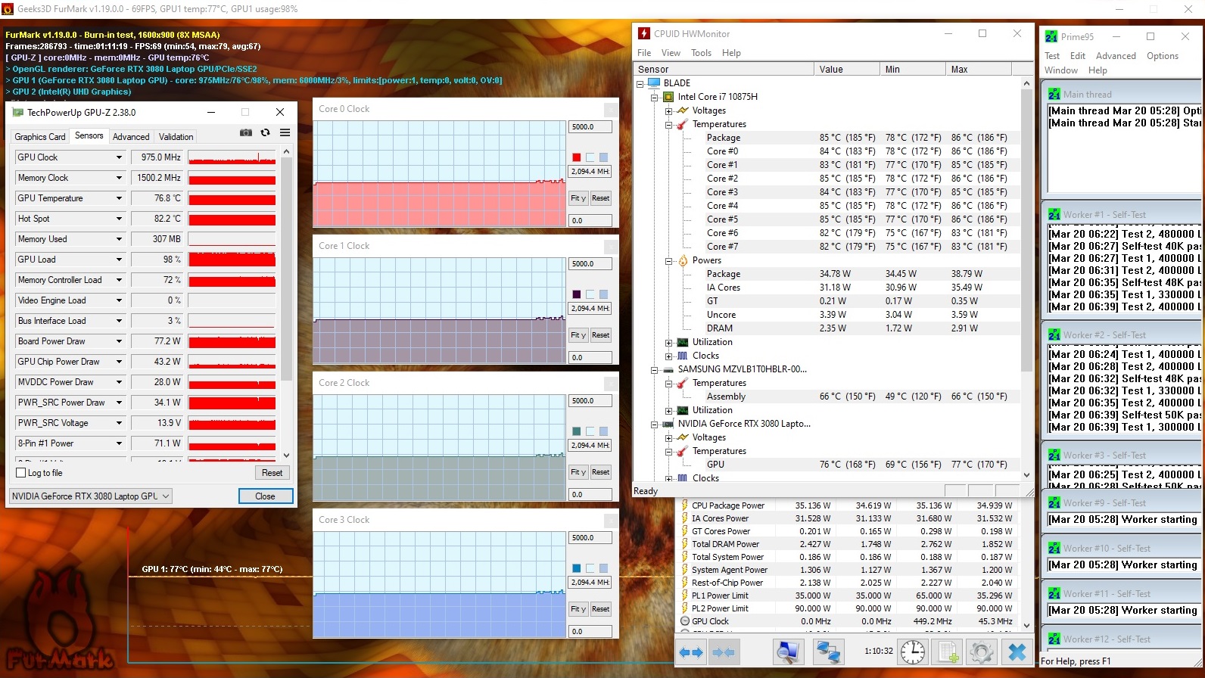Switch to the Advanced tab in GPU-Z
1205x678 pixels.
click(x=131, y=137)
